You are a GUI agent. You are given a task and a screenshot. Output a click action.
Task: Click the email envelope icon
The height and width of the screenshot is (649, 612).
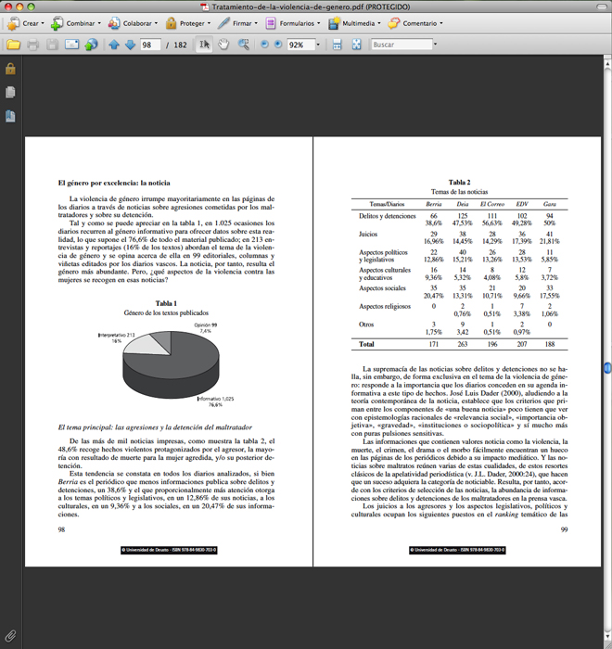71,45
